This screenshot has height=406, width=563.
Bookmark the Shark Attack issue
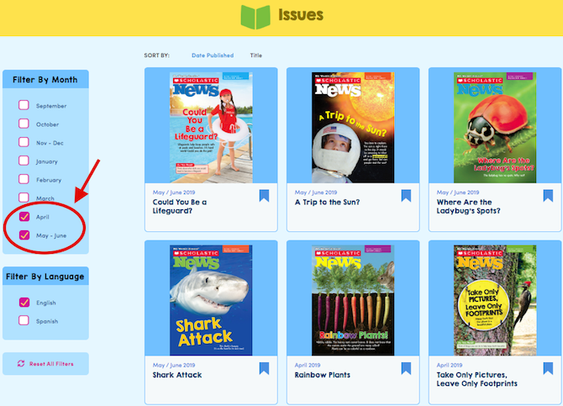(x=264, y=368)
